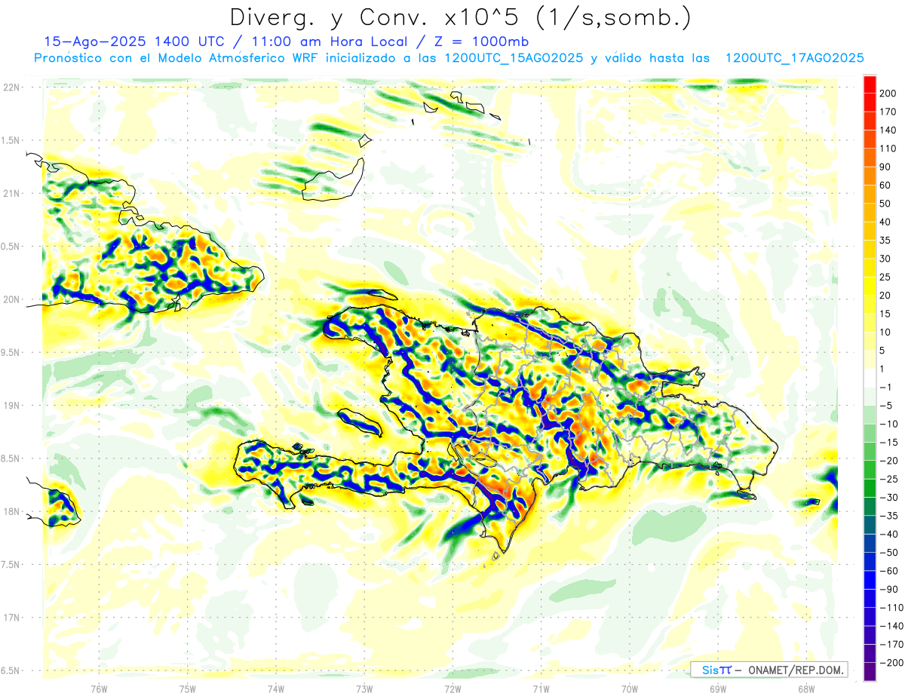Screen dimensions: 905x699
Task: Click the red swatch topping the color scale
Action: tap(870, 85)
